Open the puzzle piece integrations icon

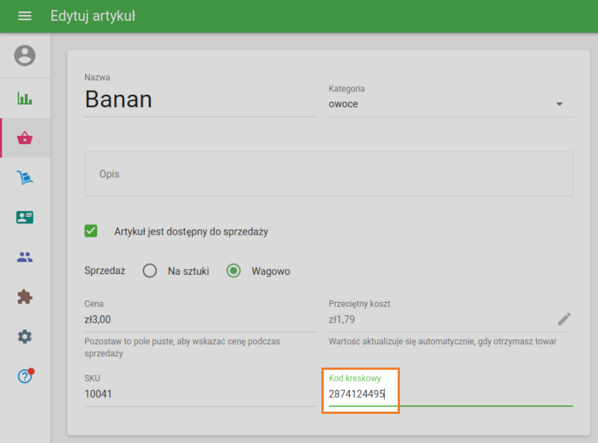coord(25,297)
